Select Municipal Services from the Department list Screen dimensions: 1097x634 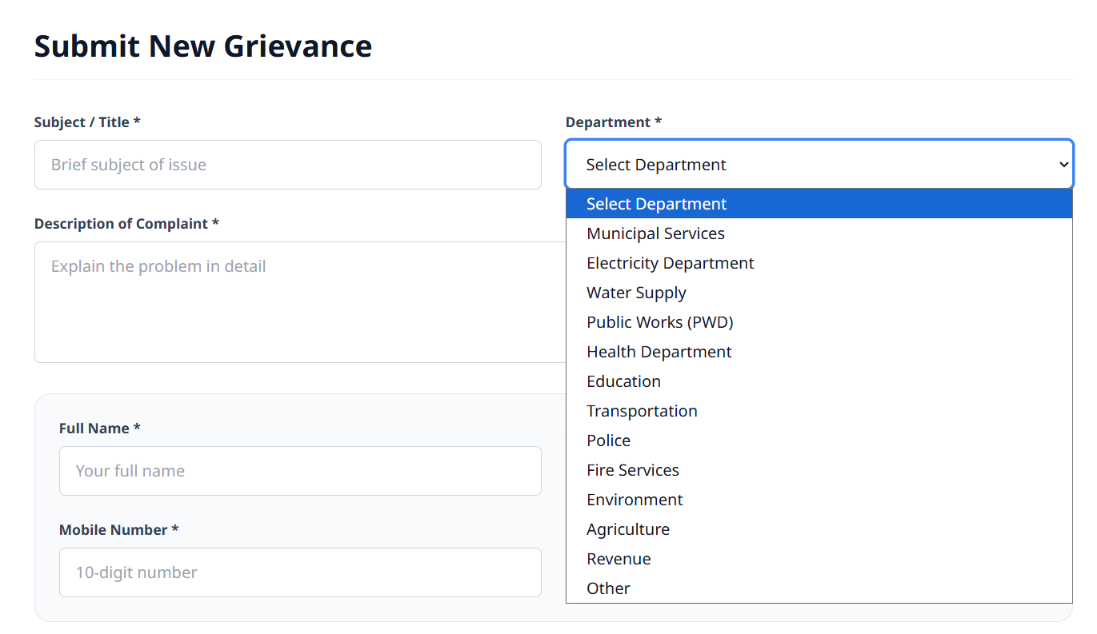[656, 233]
